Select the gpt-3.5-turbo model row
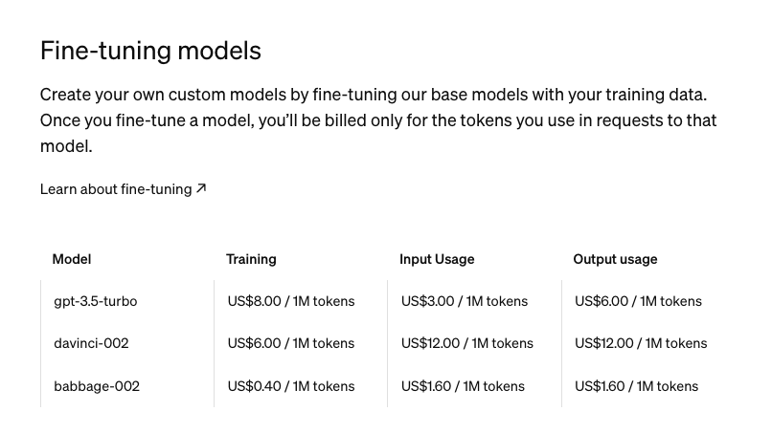 point(96,301)
